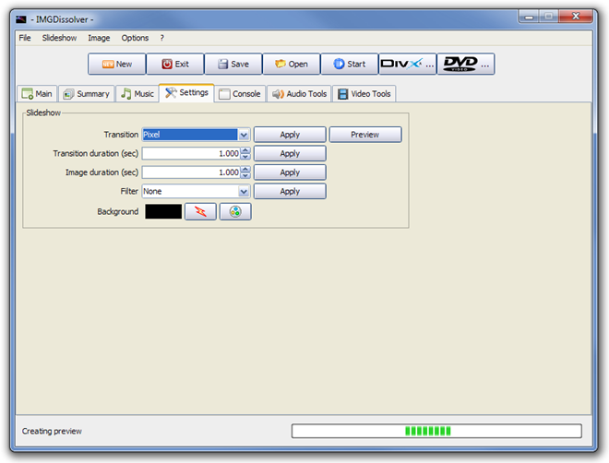Open the Slideshow menu
Image resolution: width=609 pixels, height=463 pixels.
[x=59, y=38]
